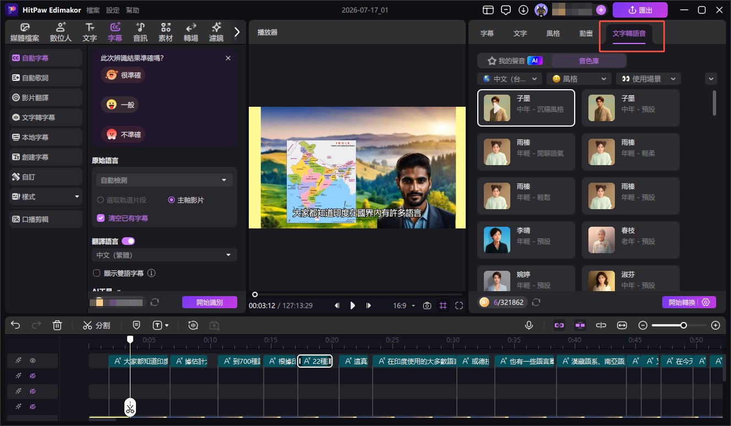Toggle the timeline magnet snapping button
The image size is (731, 426).
[x=580, y=325]
